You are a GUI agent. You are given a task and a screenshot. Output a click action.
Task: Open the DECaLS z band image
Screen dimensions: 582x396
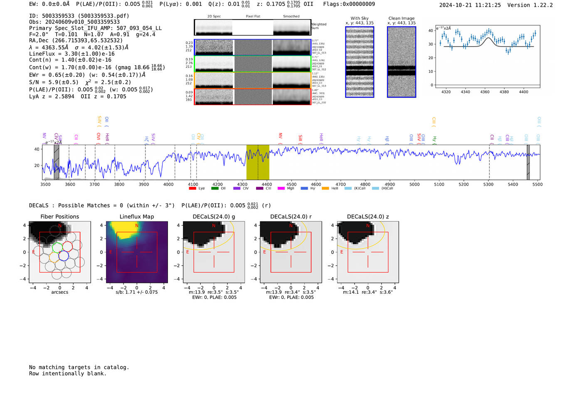pyautogui.click(x=367, y=252)
